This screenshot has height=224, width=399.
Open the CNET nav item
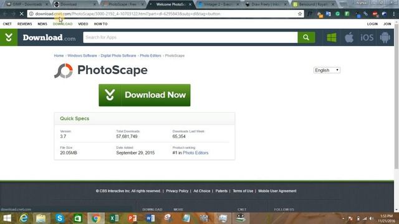click(x=7, y=24)
